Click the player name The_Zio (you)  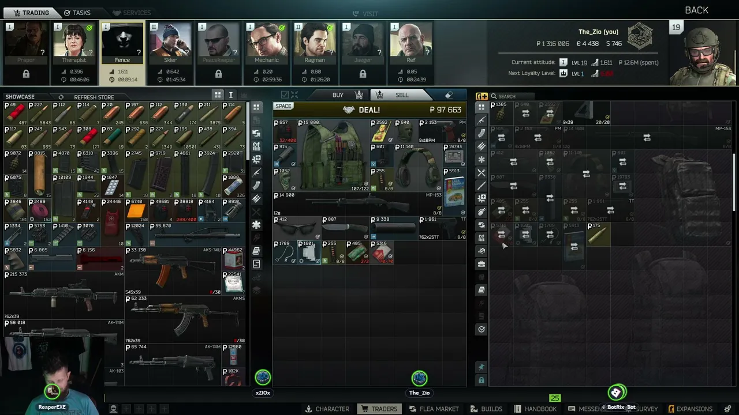point(598,32)
